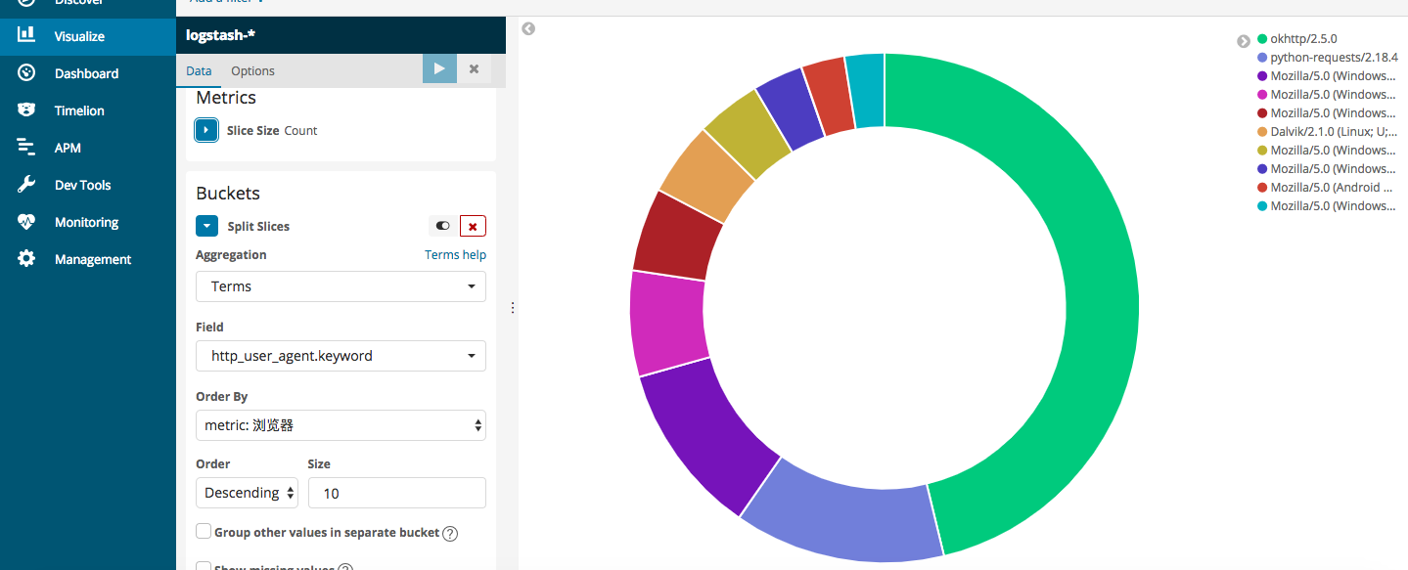Viewport: 1408px width, 570px height.
Task: Disable the Split Slices aggregation toggle
Action: [443, 226]
